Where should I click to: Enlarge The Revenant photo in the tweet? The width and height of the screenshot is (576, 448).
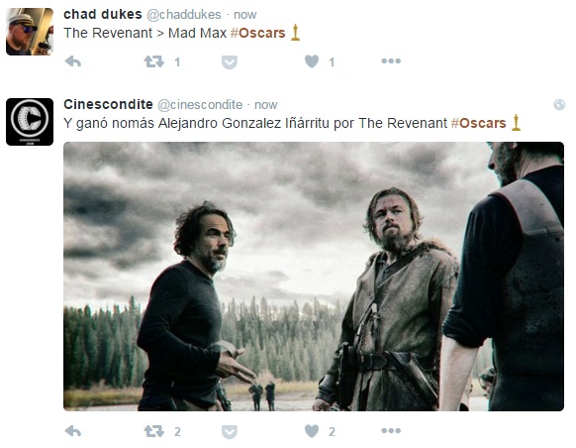point(314,277)
